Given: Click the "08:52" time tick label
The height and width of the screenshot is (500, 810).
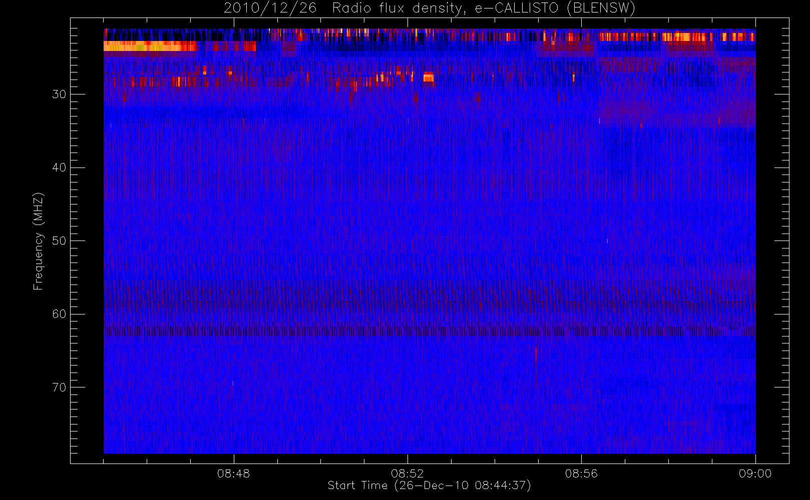Looking at the screenshot, I should 408,473.
